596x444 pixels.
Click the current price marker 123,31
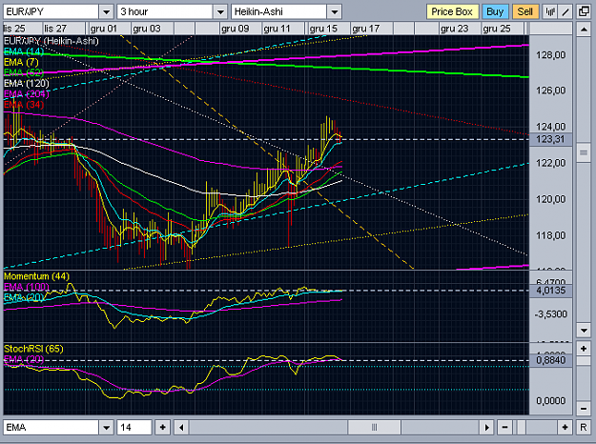click(x=551, y=139)
